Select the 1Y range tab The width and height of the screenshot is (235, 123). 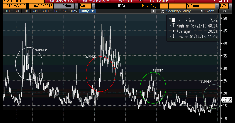[x=56, y=11]
